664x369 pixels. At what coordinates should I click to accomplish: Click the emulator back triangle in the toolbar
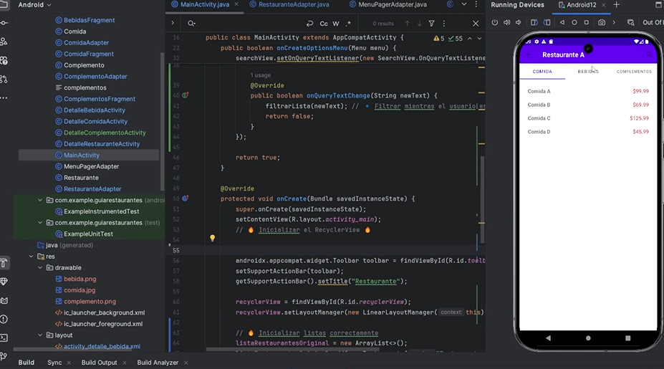562,22
